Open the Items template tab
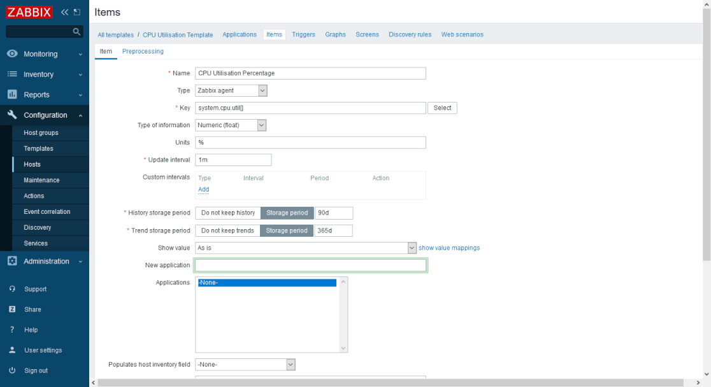Viewport: 711px width, 387px height. point(274,34)
